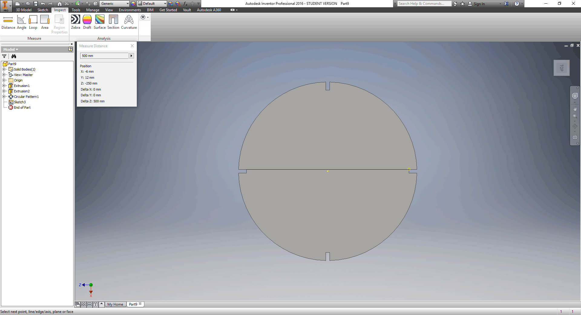Switch to the Tools ribbon tab

tap(76, 10)
